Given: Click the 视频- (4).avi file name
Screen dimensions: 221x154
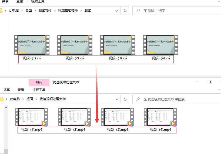Looking at the screenshot, I should [x=161, y=58].
